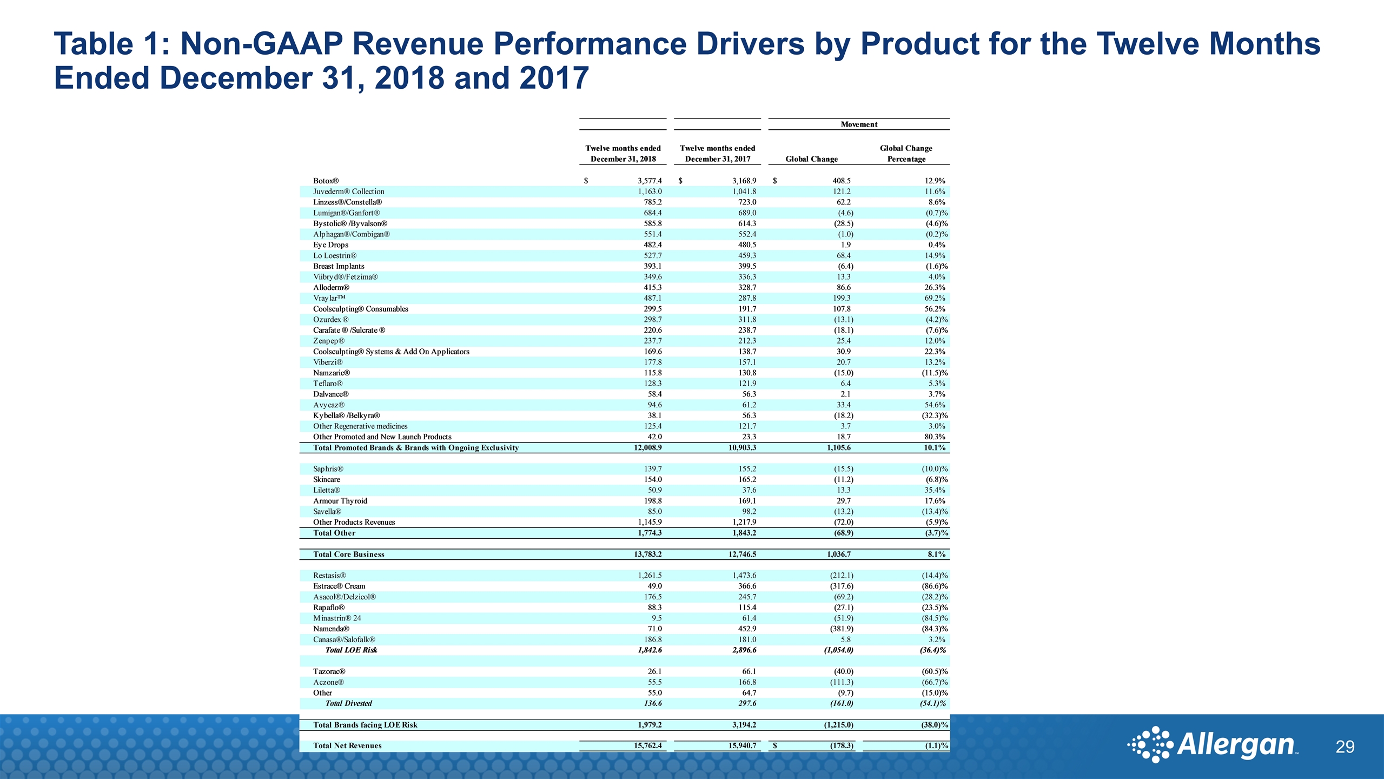Click the 'Lo Loestrin®' row label

335,255
